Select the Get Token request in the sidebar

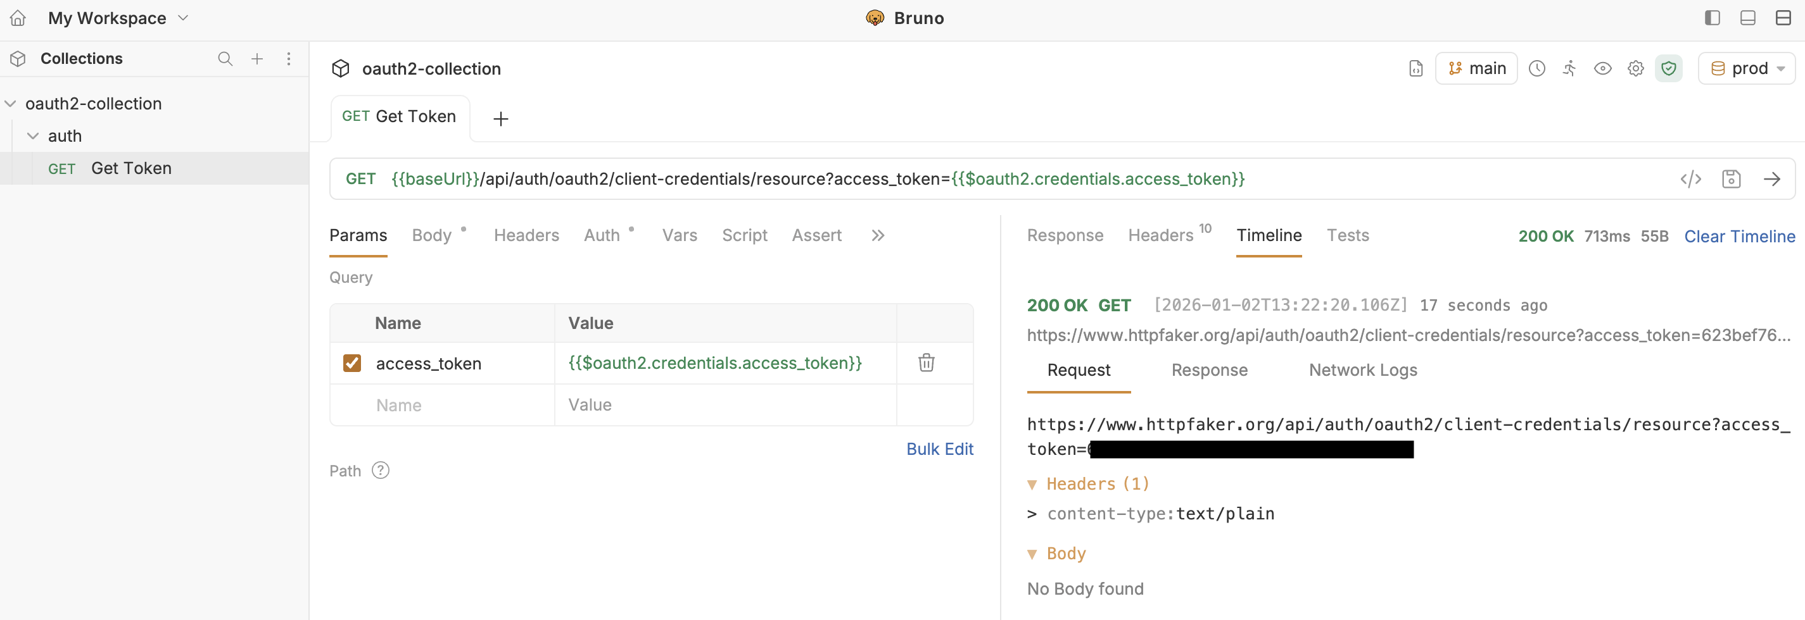[131, 168]
